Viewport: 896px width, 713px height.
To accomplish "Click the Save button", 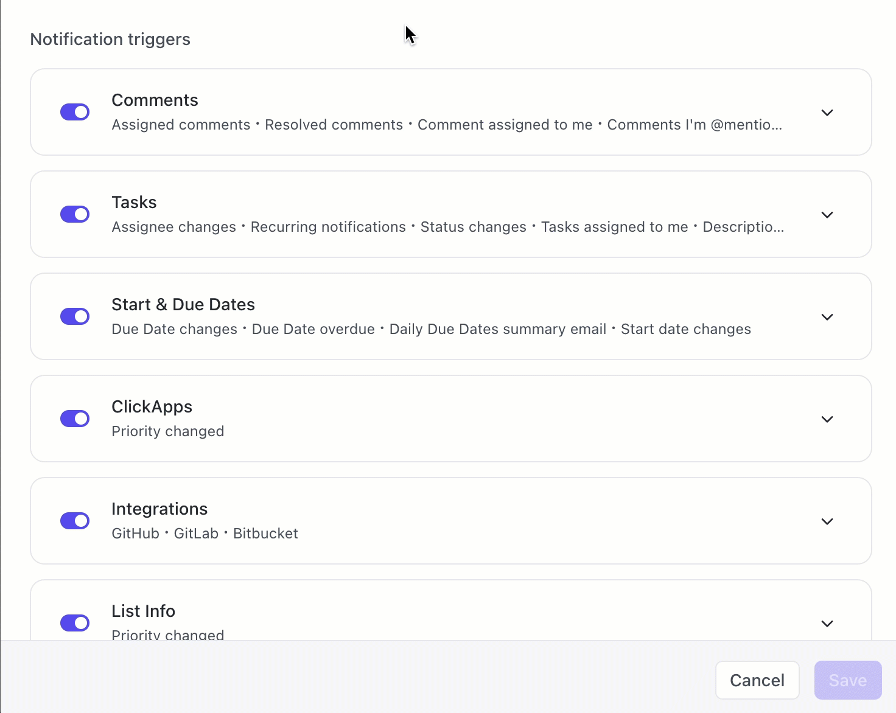I will [x=848, y=680].
